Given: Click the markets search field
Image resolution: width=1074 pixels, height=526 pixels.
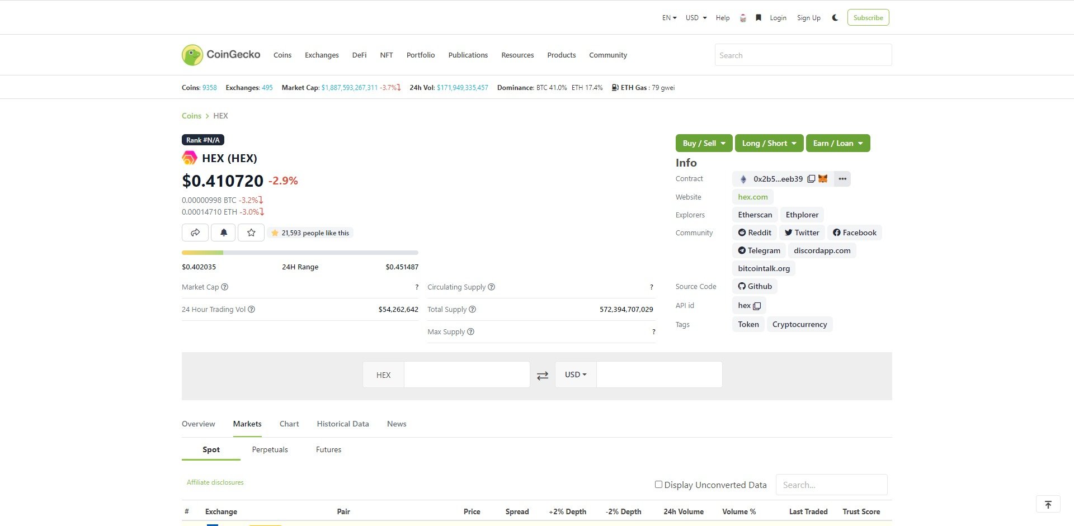Looking at the screenshot, I should pyautogui.click(x=831, y=484).
